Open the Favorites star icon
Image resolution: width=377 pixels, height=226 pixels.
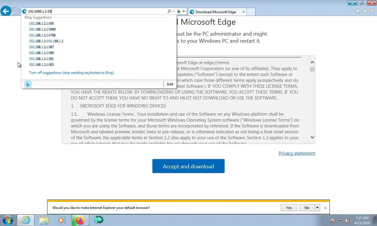click(365, 11)
